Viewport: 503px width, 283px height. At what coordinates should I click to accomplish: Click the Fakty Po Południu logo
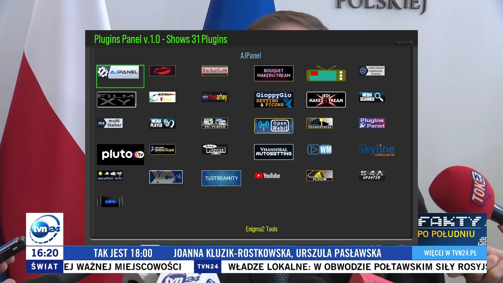(x=452, y=229)
